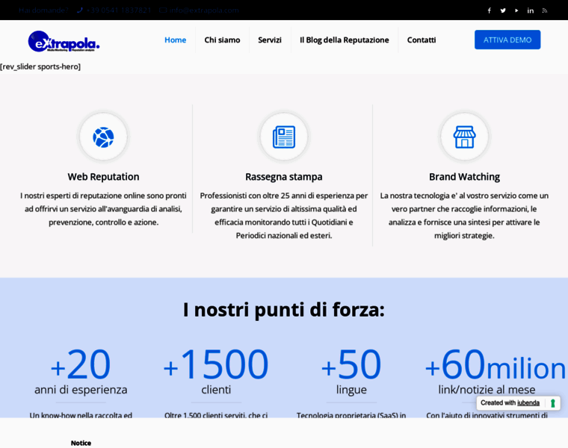The height and width of the screenshot is (448, 568).
Task: Click the 'link/notizie al mese' label
Action: (487, 390)
